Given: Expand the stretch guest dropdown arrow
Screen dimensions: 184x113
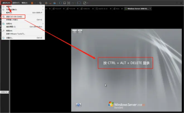Looking at the screenshot, I should pyautogui.click(x=88, y=3).
